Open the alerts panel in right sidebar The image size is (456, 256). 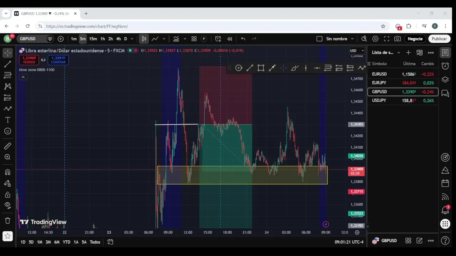[x=445, y=66]
